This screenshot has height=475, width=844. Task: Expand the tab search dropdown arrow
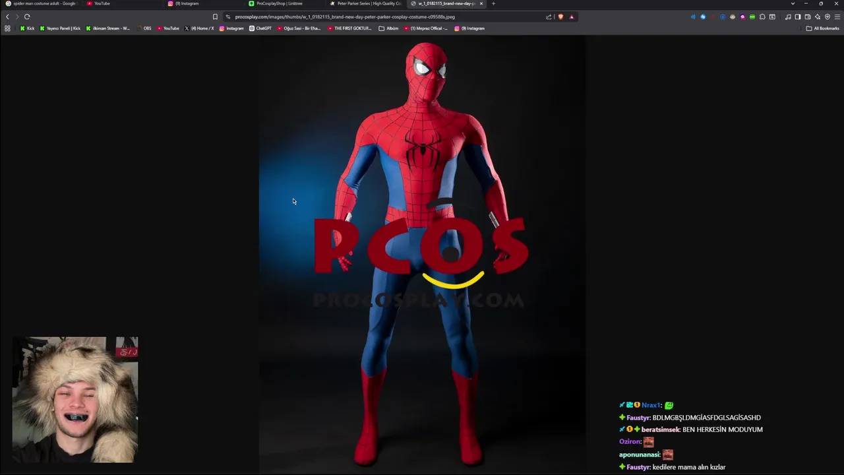(x=793, y=3)
